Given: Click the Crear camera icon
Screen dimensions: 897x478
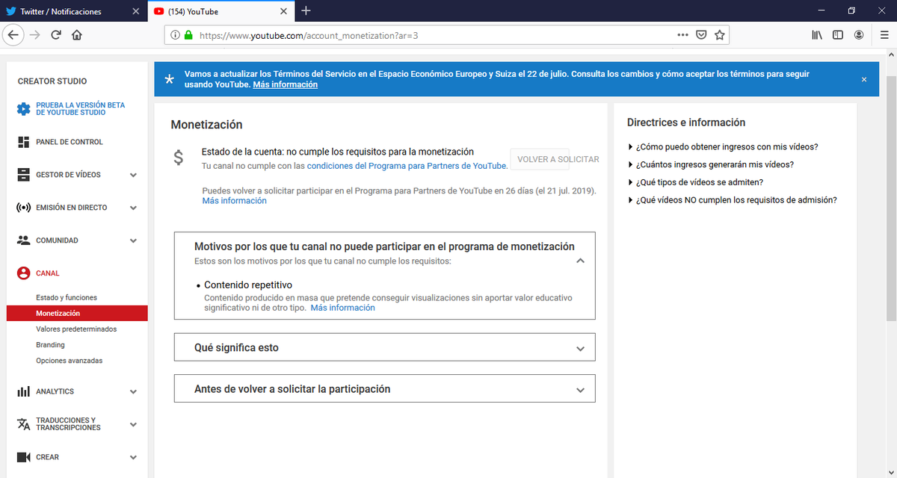Looking at the screenshot, I should pyautogui.click(x=23, y=457).
